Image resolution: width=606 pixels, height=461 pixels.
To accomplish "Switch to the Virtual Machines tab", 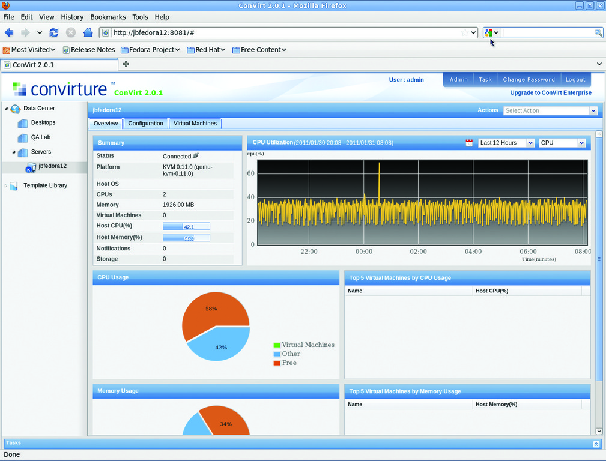I will point(195,124).
